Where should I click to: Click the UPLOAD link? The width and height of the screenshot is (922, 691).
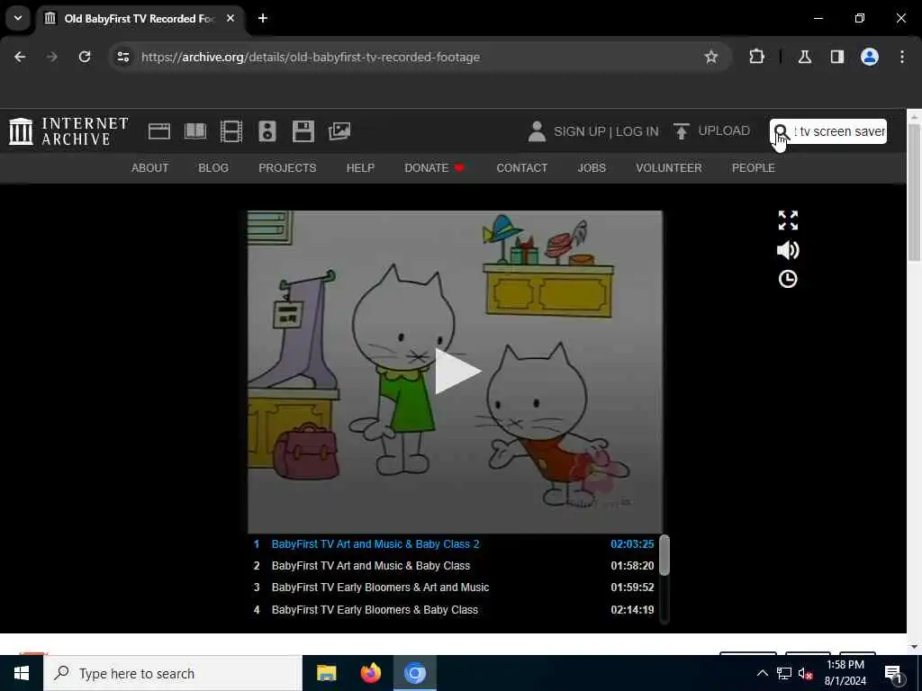pos(724,131)
